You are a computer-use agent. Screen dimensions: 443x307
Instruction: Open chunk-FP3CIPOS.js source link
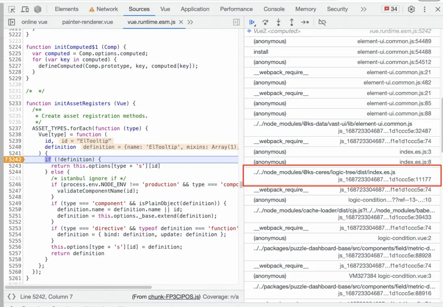174,297
